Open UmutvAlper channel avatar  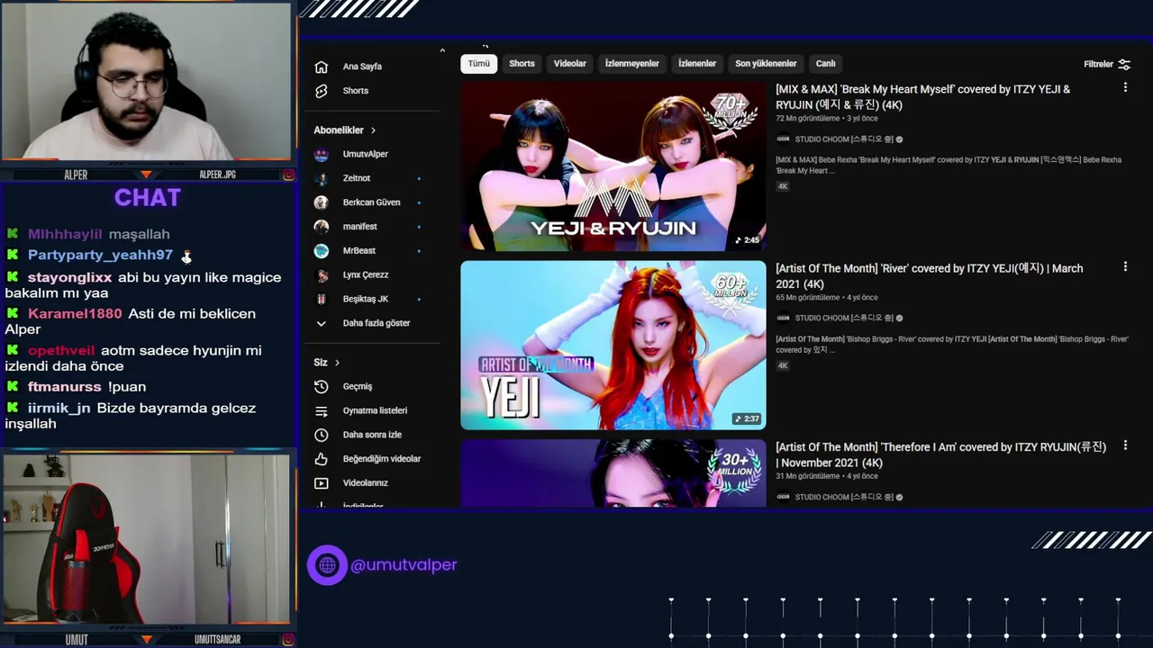pos(321,154)
